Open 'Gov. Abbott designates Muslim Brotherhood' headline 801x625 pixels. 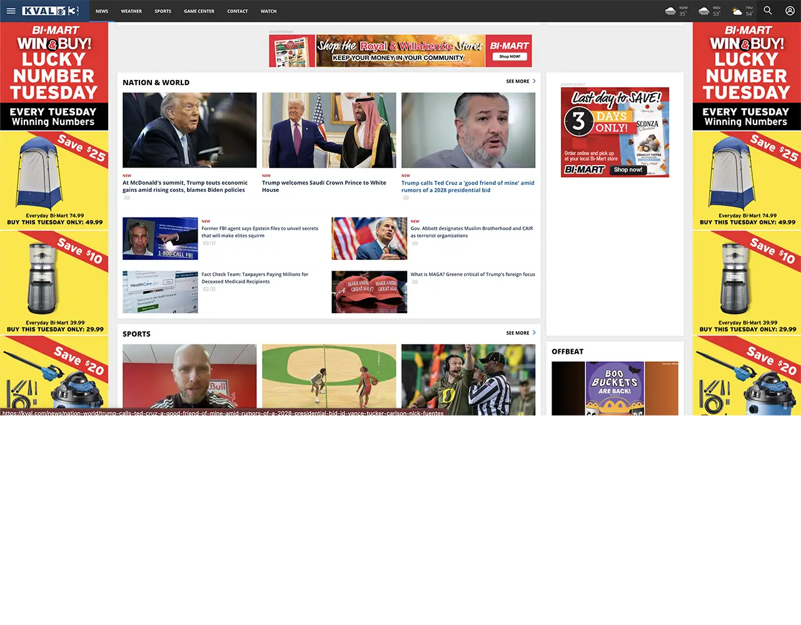point(472,232)
